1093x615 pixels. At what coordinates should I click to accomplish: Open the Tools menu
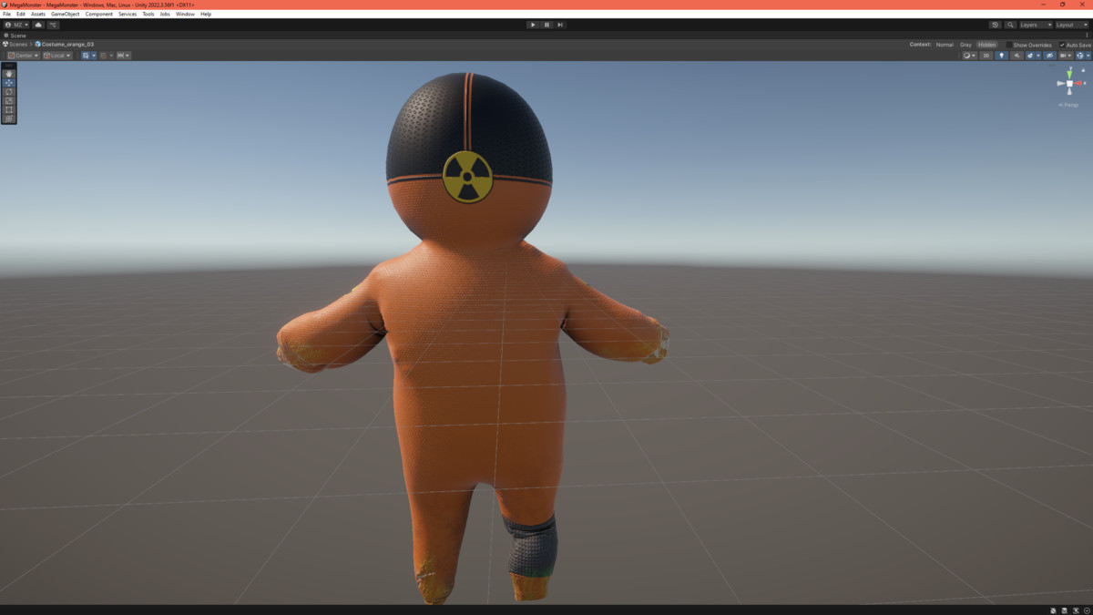148,14
